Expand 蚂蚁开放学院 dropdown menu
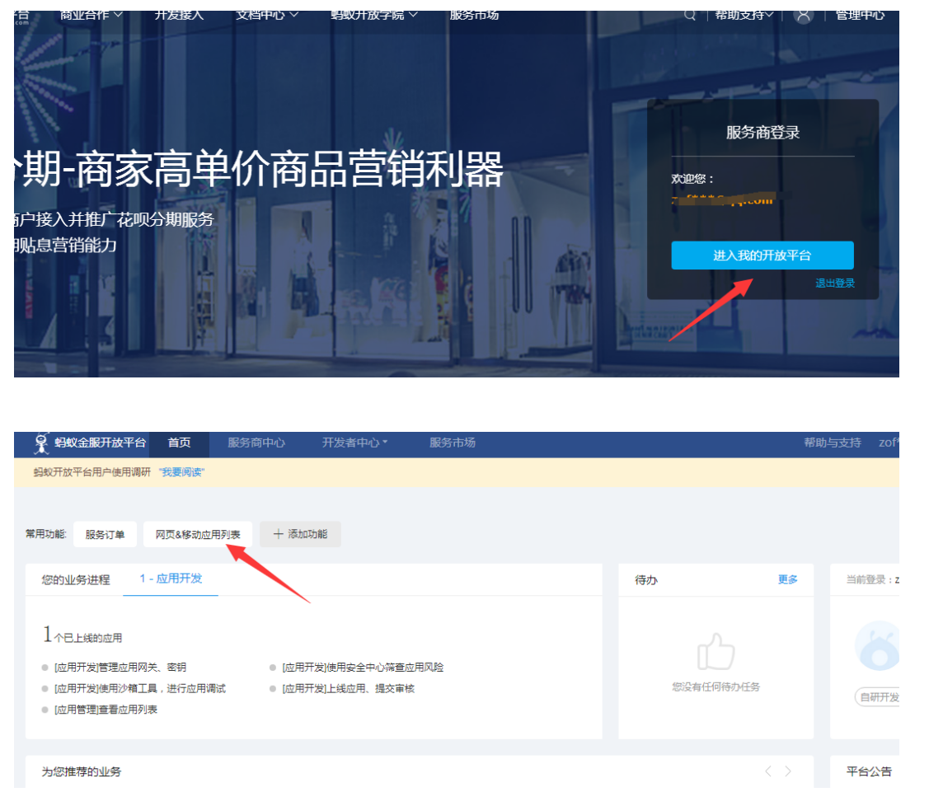The height and width of the screenshot is (806, 929). pyautogui.click(x=374, y=15)
